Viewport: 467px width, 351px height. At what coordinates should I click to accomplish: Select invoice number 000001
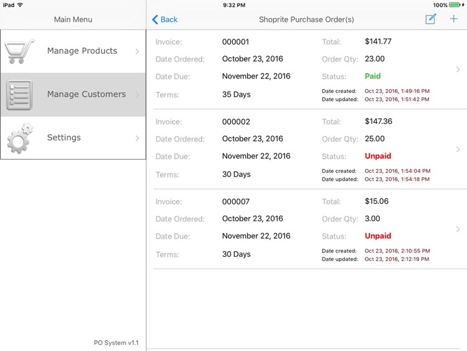point(235,42)
